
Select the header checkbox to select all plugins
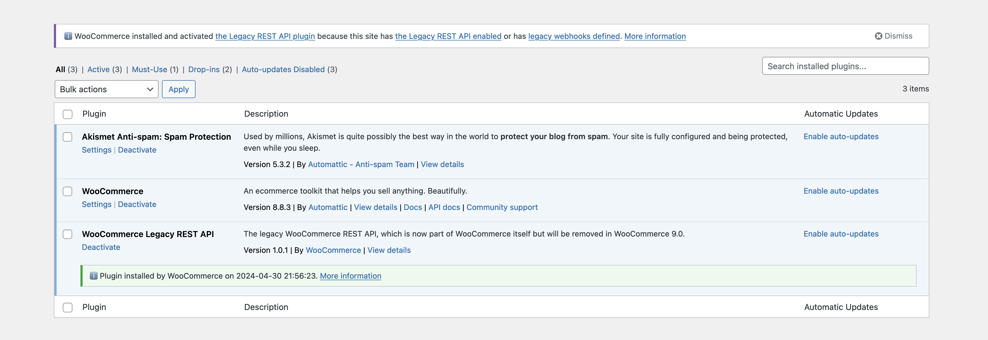coord(68,113)
